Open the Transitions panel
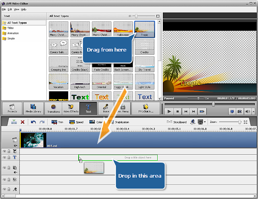This screenshot has height=199, width=258. pos(54,108)
